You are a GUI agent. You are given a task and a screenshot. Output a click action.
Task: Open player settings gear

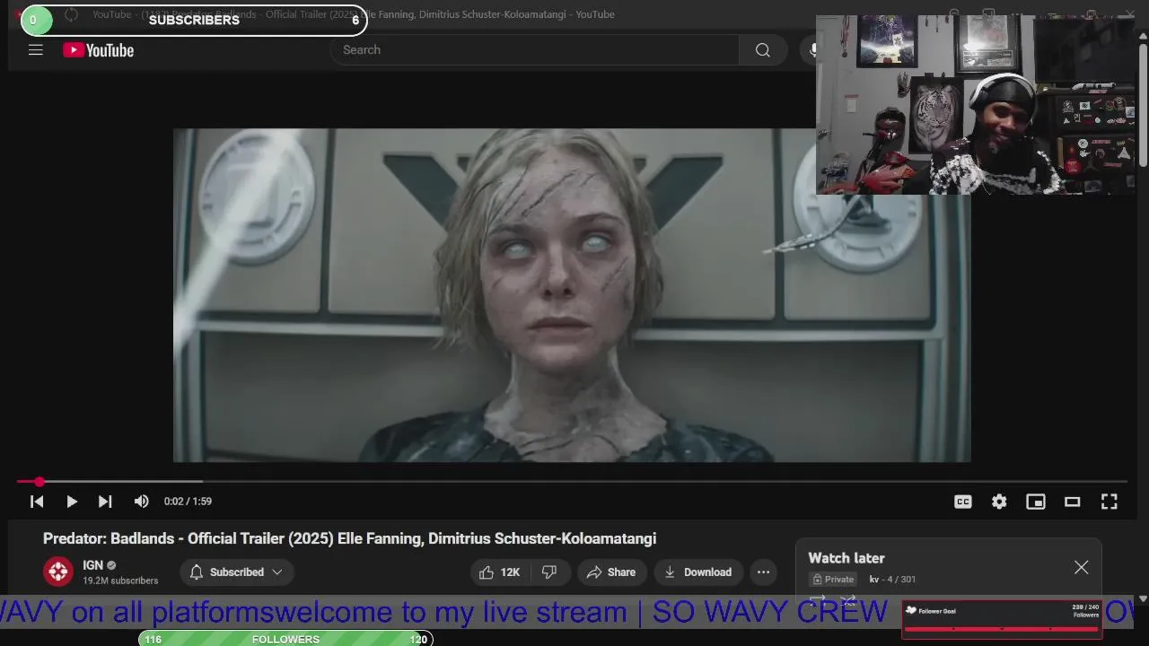click(x=999, y=502)
